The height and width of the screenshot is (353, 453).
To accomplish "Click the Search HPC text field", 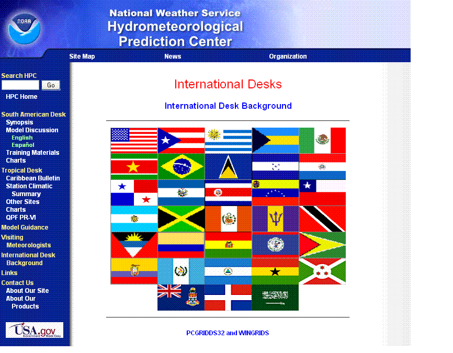I will coord(20,85).
